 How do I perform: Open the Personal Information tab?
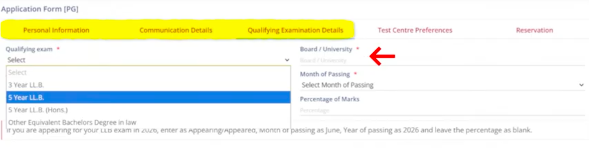pyautogui.click(x=56, y=30)
